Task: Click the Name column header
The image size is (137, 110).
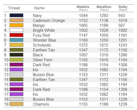Action: pyautogui.click(x=39, y=8)
